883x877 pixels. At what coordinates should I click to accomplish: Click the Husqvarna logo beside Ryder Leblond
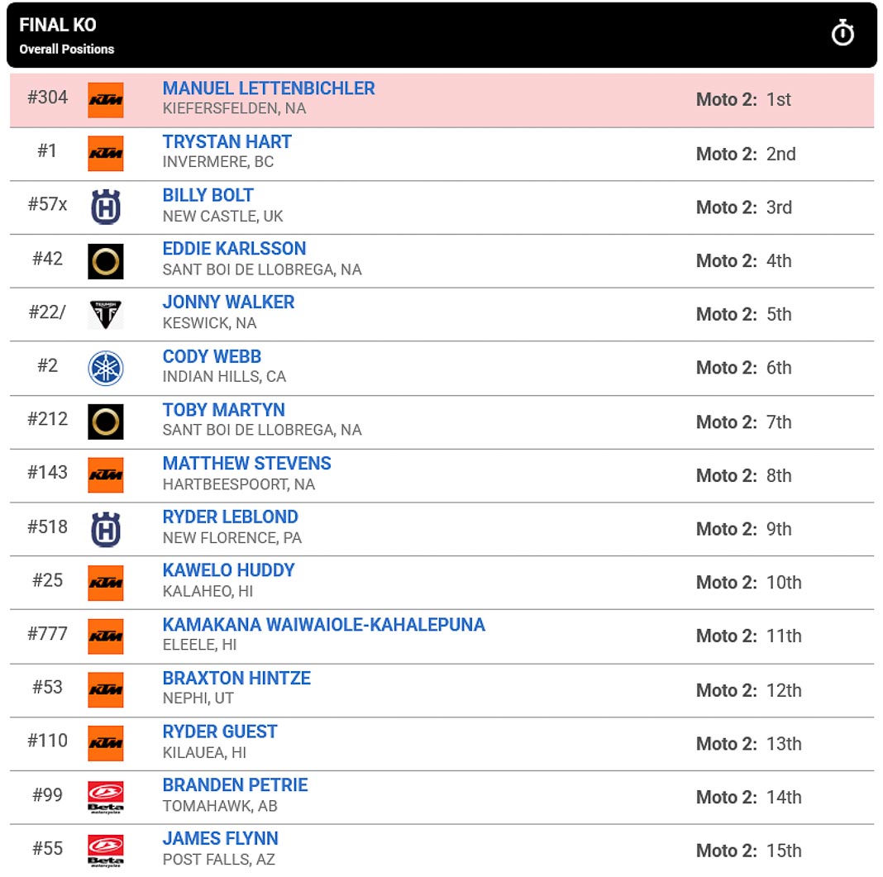point(105,529)
